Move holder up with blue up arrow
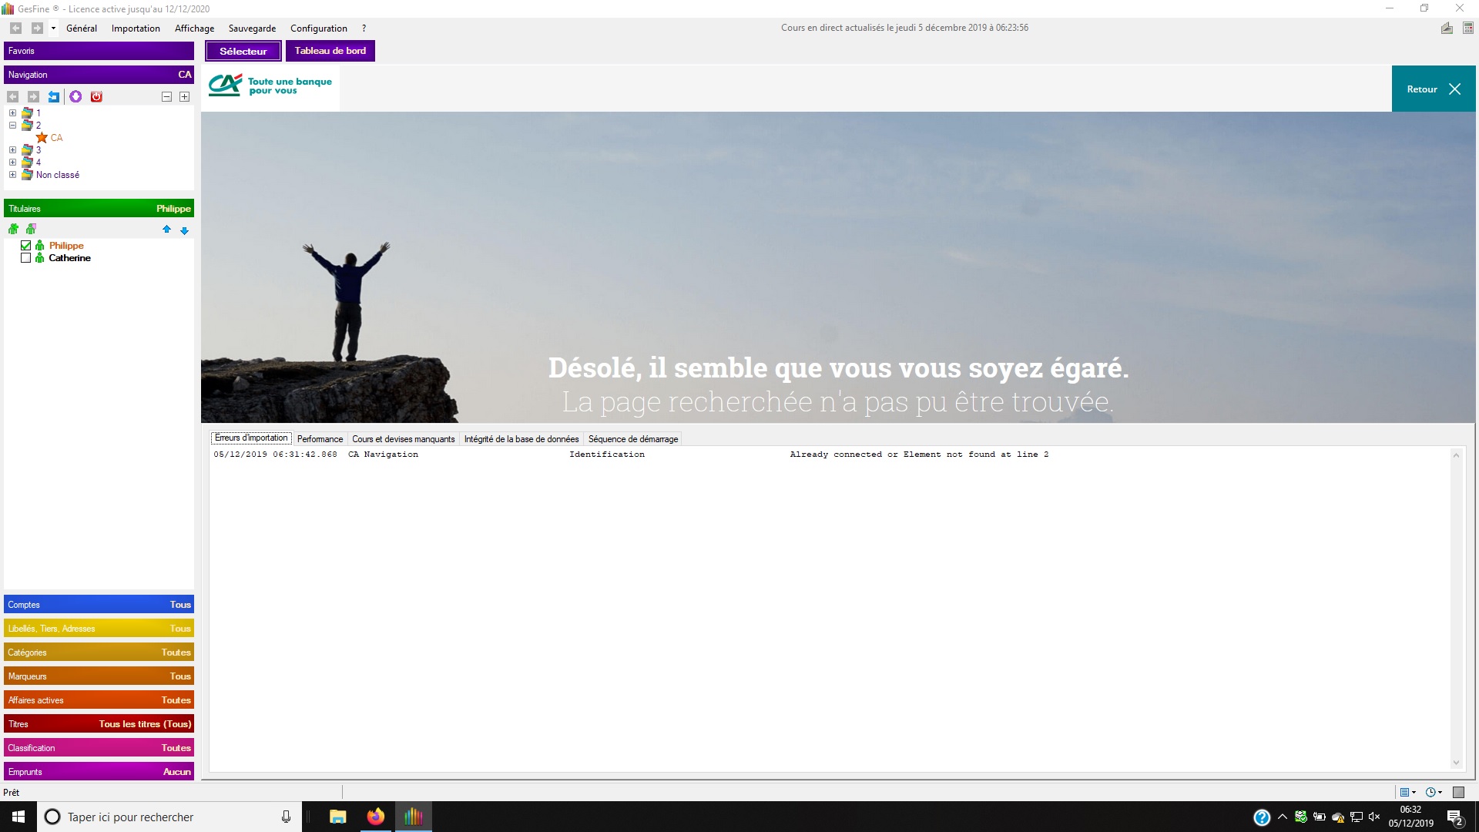 point(166,230)
